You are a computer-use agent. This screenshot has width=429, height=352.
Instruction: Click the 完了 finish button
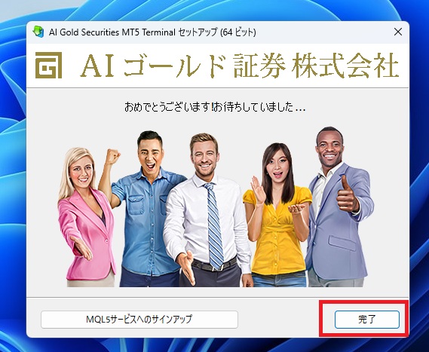[367, 319]
